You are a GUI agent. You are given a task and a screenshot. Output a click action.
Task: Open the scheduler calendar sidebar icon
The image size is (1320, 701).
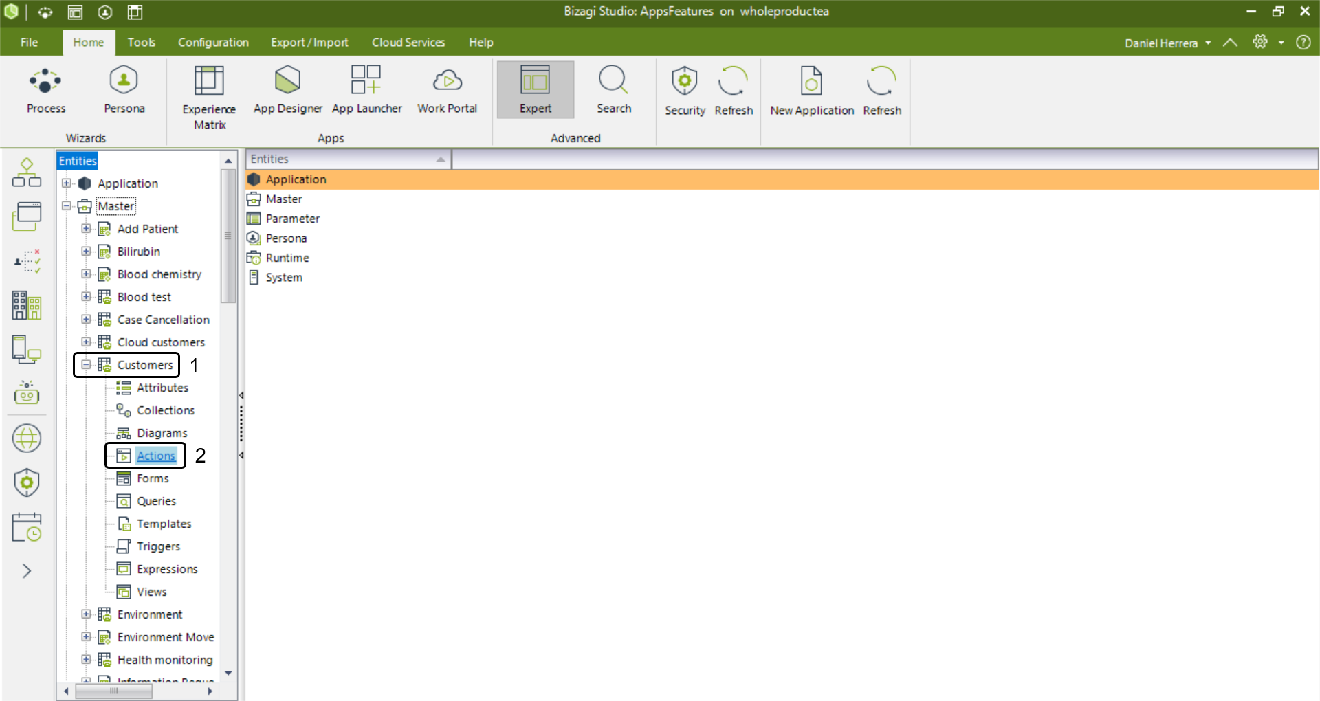[x=27, y=527]
